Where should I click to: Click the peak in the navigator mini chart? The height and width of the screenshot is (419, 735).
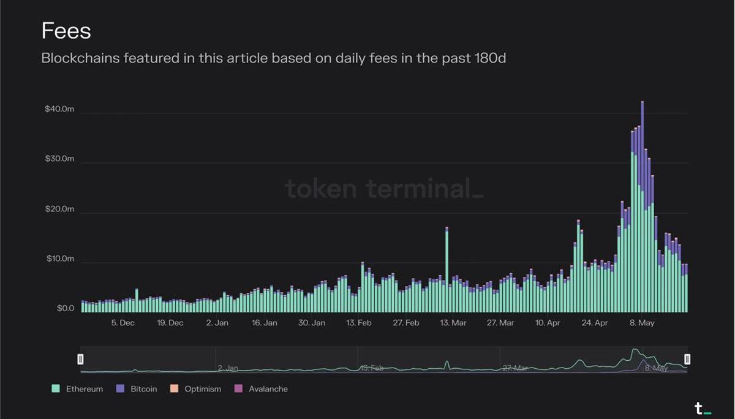point(635,351)
